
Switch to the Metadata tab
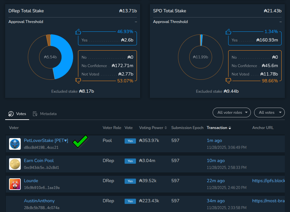click(x=48, y=114)
